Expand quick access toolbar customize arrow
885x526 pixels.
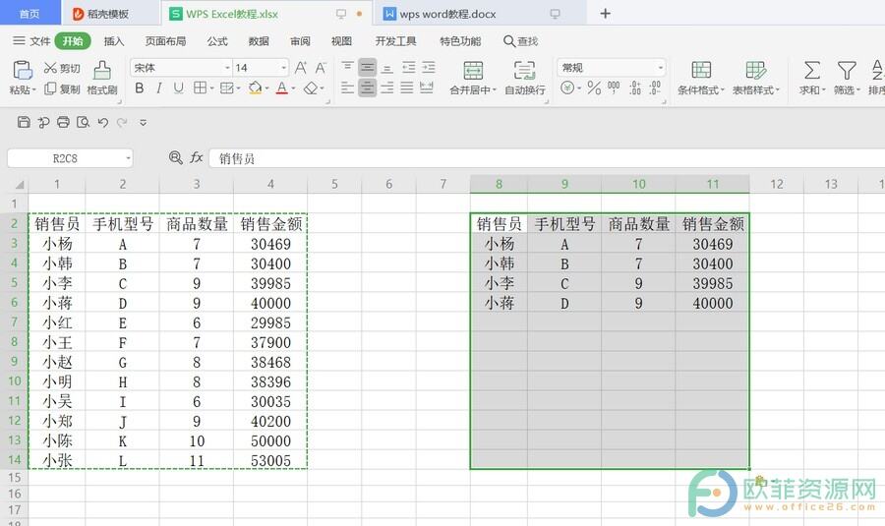(x=144, y=123)
